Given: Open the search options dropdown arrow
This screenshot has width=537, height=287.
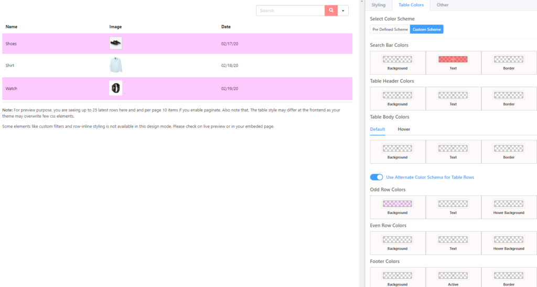Looking at the screenshot, I should [343, 10].
